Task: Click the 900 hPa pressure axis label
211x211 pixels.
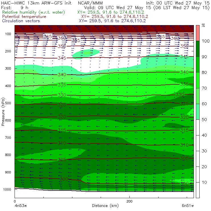Action: (x=8, y=172)
